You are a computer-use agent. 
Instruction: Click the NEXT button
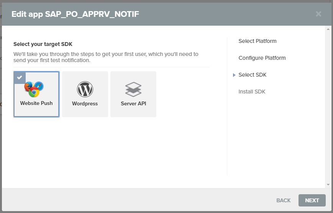coord(312,200)
